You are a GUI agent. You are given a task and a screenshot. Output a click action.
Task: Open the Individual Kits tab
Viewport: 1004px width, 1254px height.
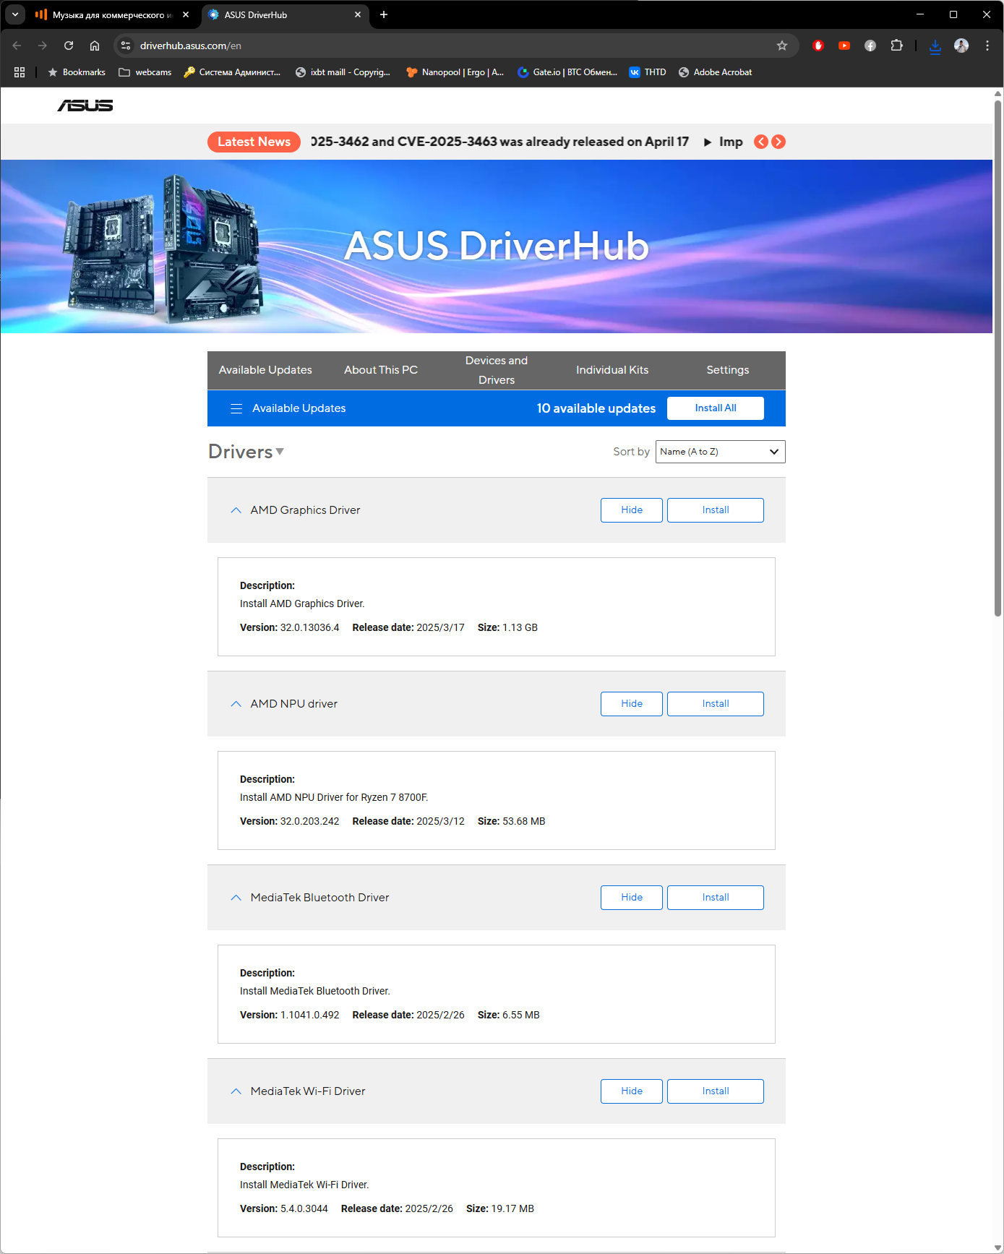point(612,370)
